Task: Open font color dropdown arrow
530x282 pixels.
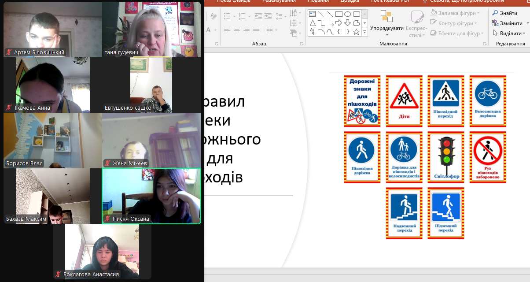Action: [x=215, y=30]
